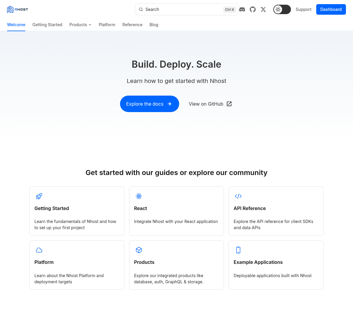Open the Support link
This screenshot has height=333, width=353.
point(304,9)
